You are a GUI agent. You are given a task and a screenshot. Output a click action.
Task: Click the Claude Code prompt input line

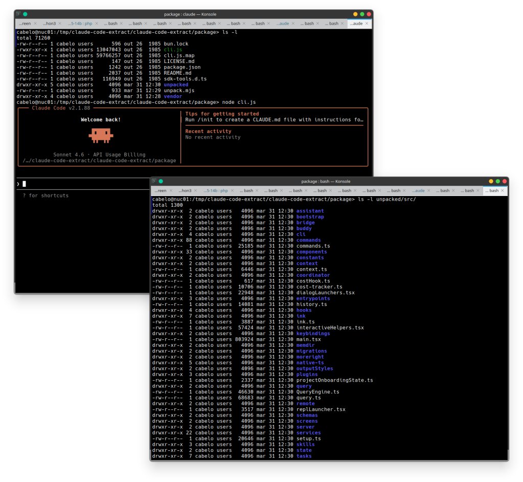[x=83, y=184]
